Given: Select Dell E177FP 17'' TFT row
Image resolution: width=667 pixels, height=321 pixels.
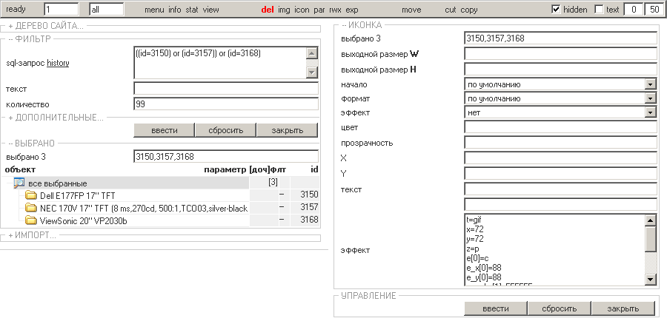Looking at the screenshot, I should click(x=77, y=196).
